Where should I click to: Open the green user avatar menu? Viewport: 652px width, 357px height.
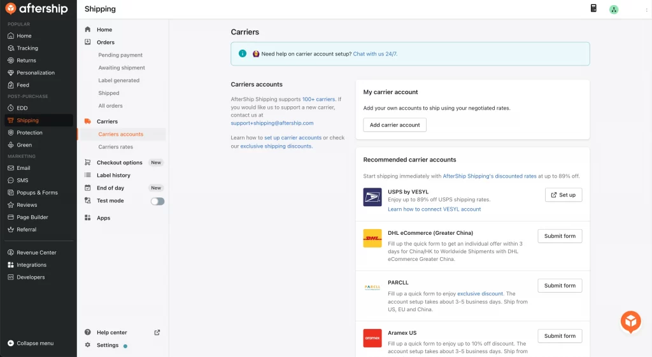point(614,10)
